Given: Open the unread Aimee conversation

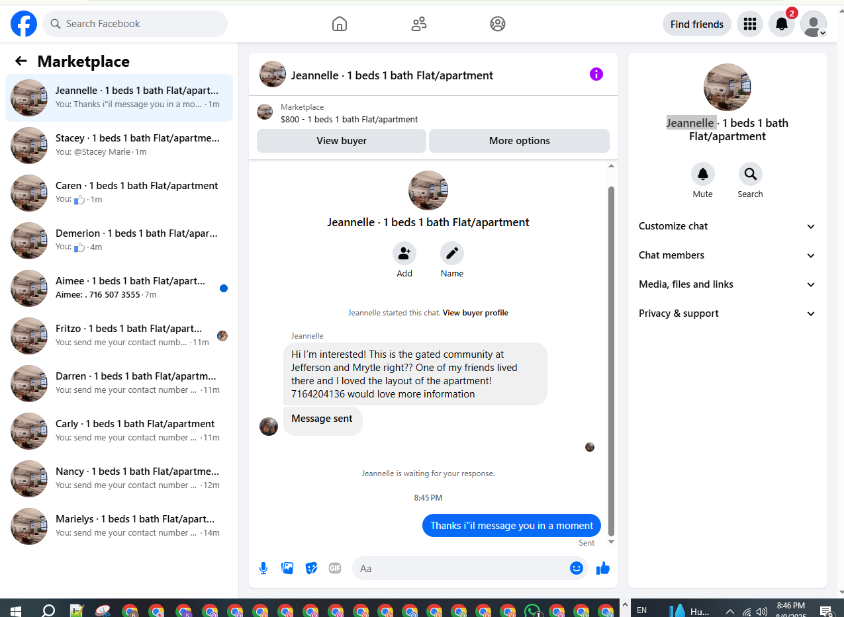Looking at the screenshot, I should 119,288.
